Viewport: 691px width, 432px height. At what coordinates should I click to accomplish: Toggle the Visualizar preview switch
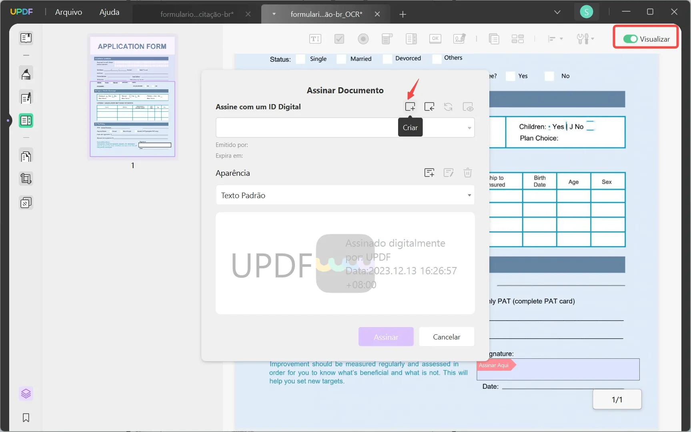coord(630,39)
